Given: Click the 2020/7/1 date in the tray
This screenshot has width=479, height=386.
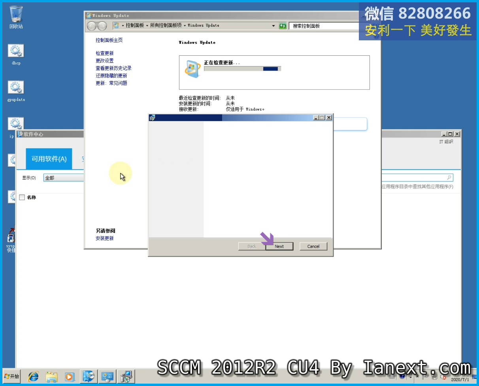Looking at the screenshot, I should coord(460,379).
